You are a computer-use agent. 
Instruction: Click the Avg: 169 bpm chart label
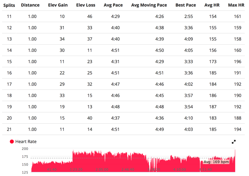coord(217,162)
